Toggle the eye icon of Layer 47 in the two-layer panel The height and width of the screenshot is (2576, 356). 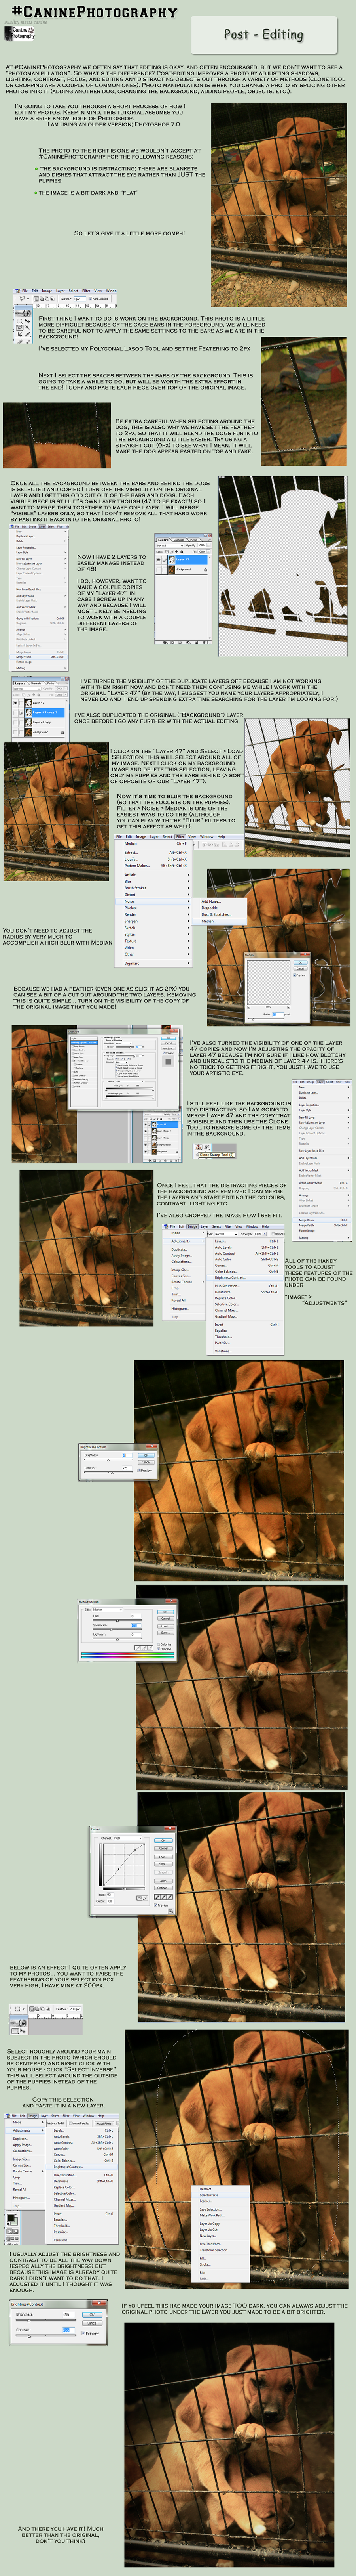point(159,560)
